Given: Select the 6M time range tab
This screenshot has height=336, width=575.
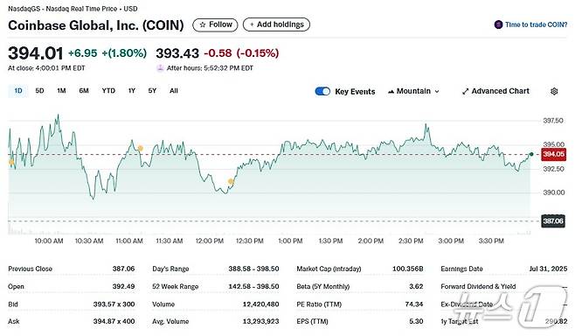Looking at the screenshot, I should [84, 91].
